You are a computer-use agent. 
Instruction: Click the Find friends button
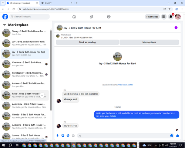pos(152,17)
